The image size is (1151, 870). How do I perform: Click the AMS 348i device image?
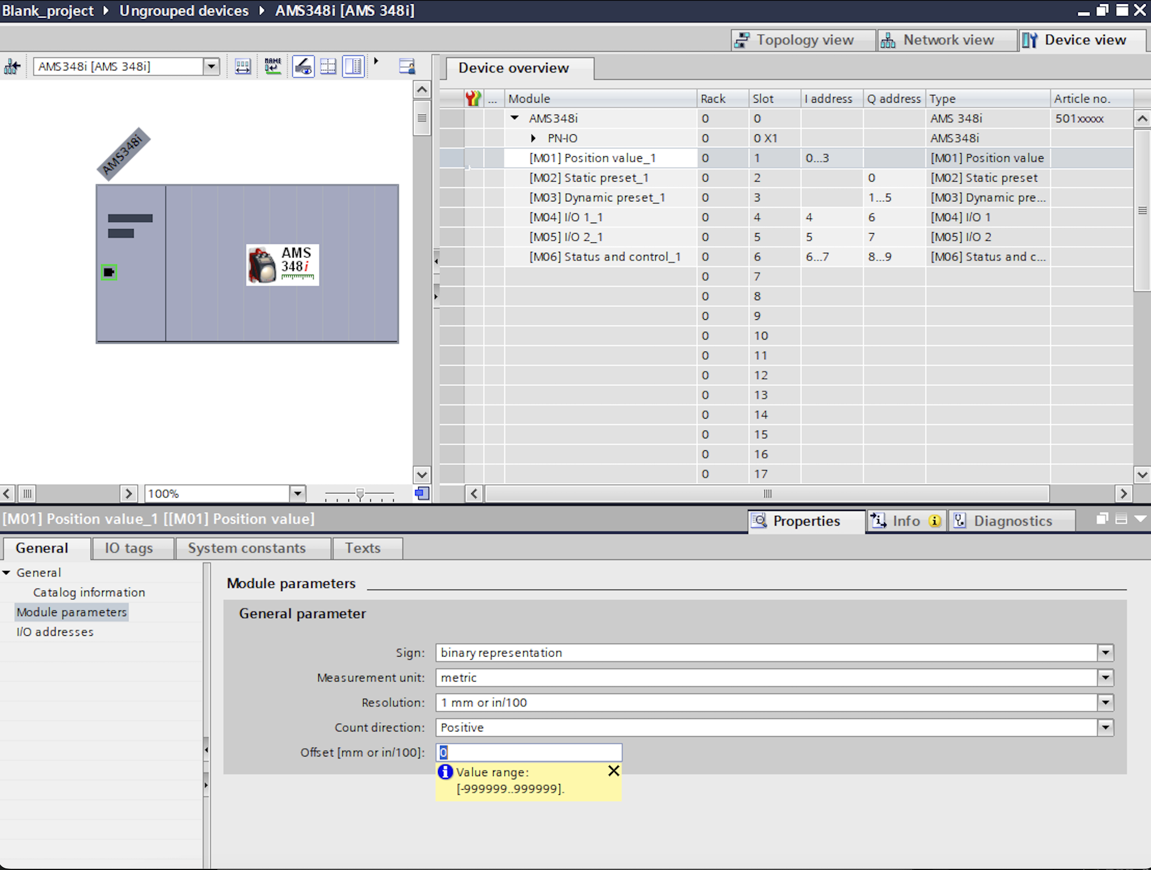[282, 265]
